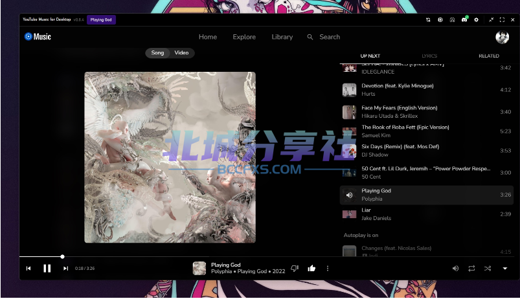Toggle shuffle mode
Screen dimensions: 520x301
[x=488, y=269]
